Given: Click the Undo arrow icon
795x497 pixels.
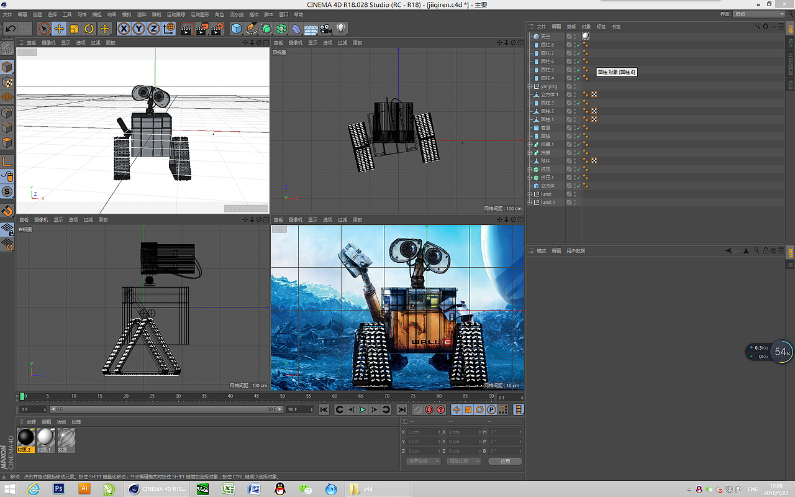Looking at the screenshot, I should [10, 29].
